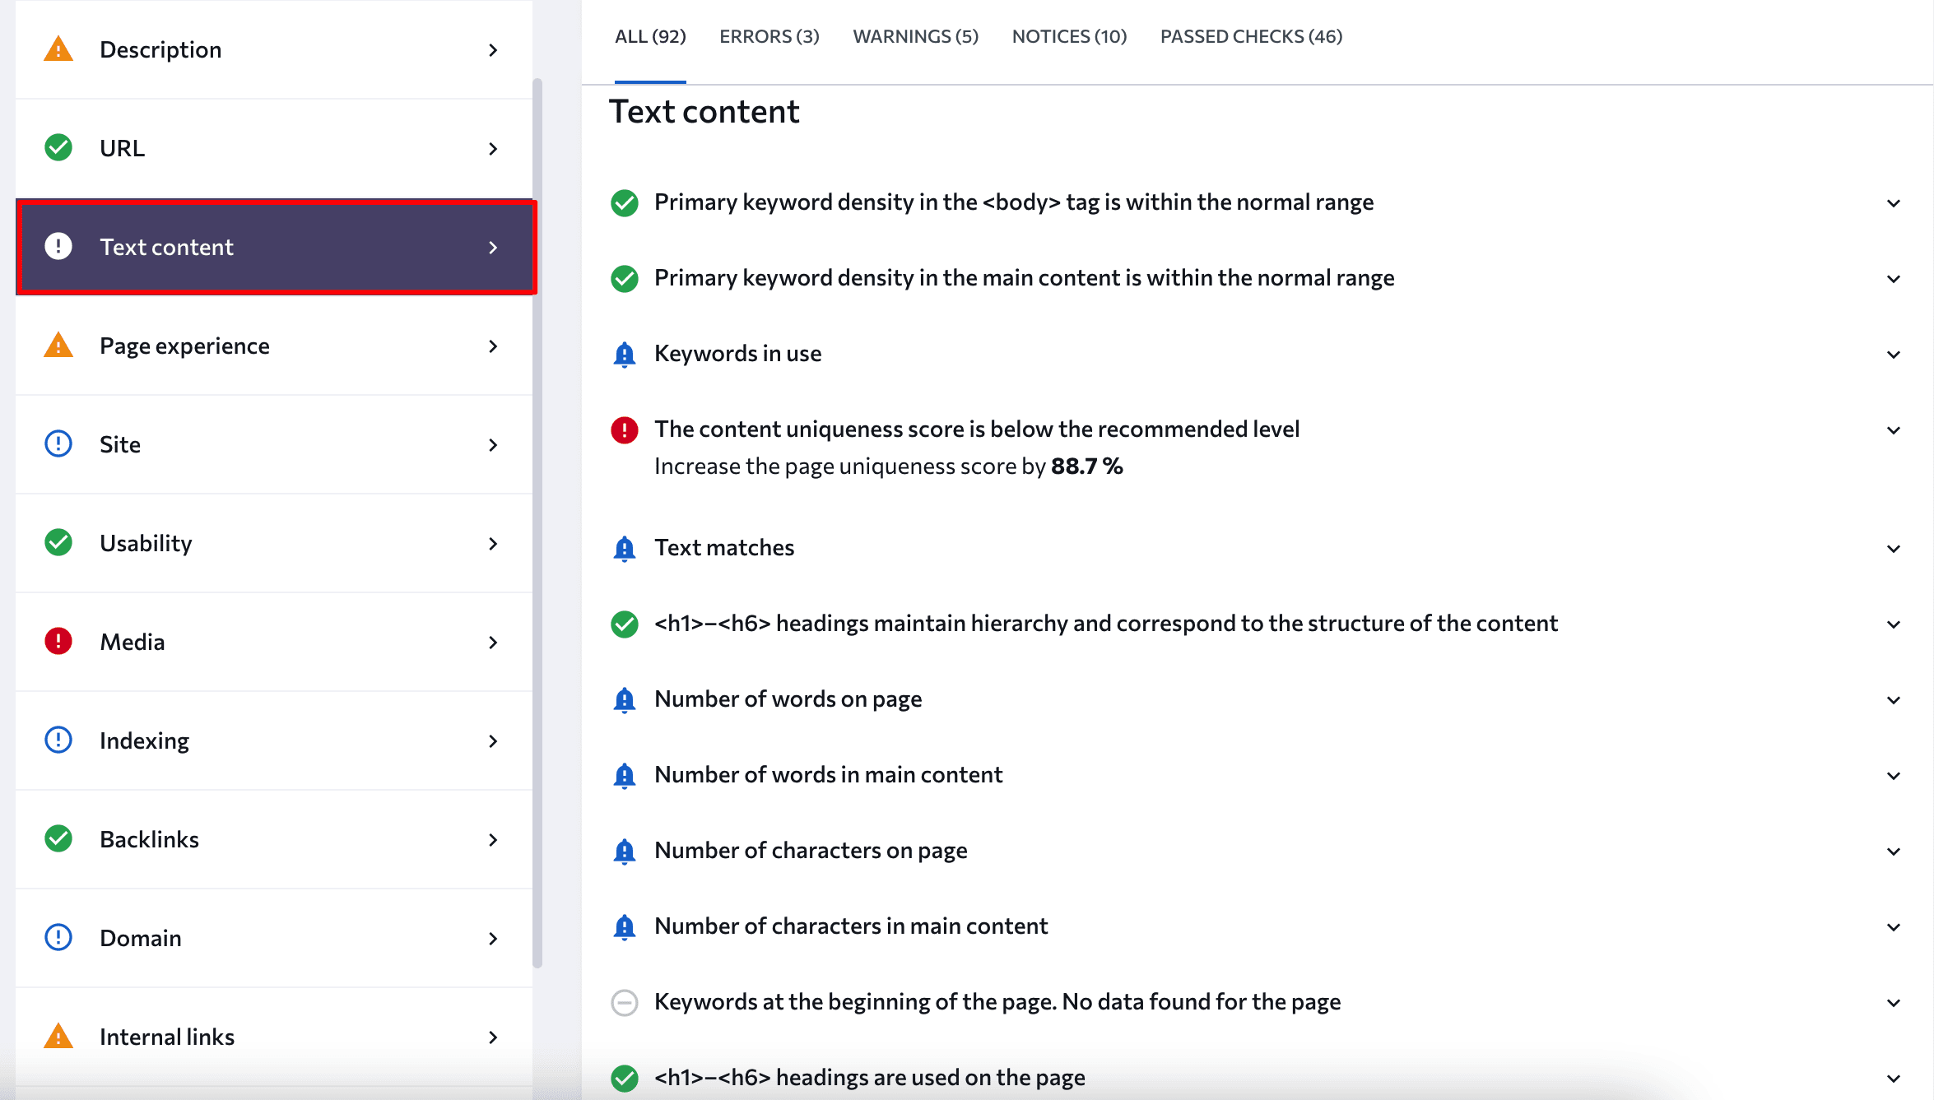
Task: Select the ERRORS (3) tab
Action: (x=769, y=36)
